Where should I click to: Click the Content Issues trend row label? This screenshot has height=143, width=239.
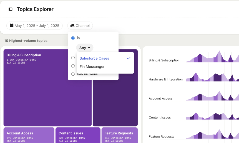click(160, 117)
